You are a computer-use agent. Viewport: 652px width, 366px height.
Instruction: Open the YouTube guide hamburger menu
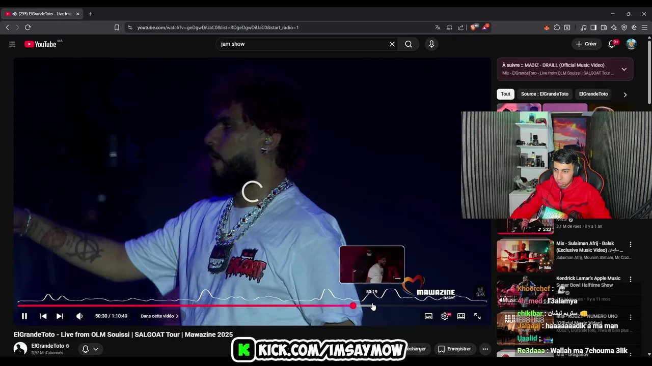(x=12, y=44)
